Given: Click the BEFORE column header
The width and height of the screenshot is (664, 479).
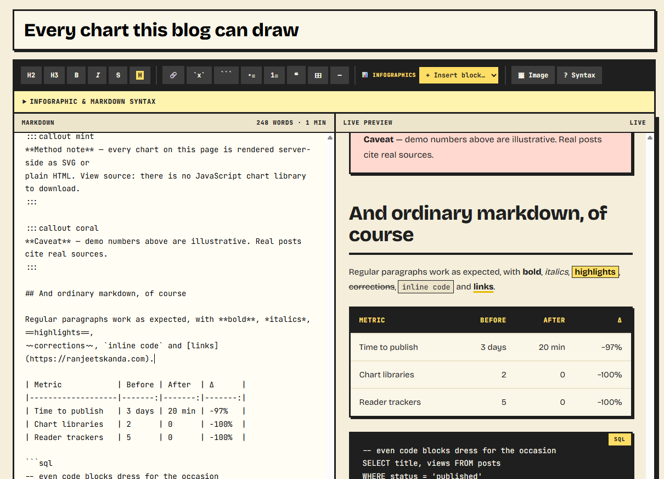Looking at the screenshot, I should click(493, 320).
